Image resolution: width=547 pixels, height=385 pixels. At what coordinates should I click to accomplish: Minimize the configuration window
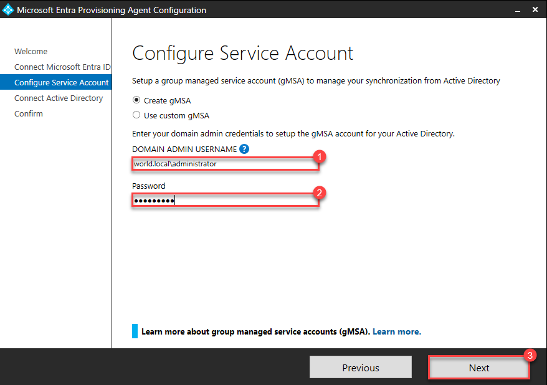(518, 10)
